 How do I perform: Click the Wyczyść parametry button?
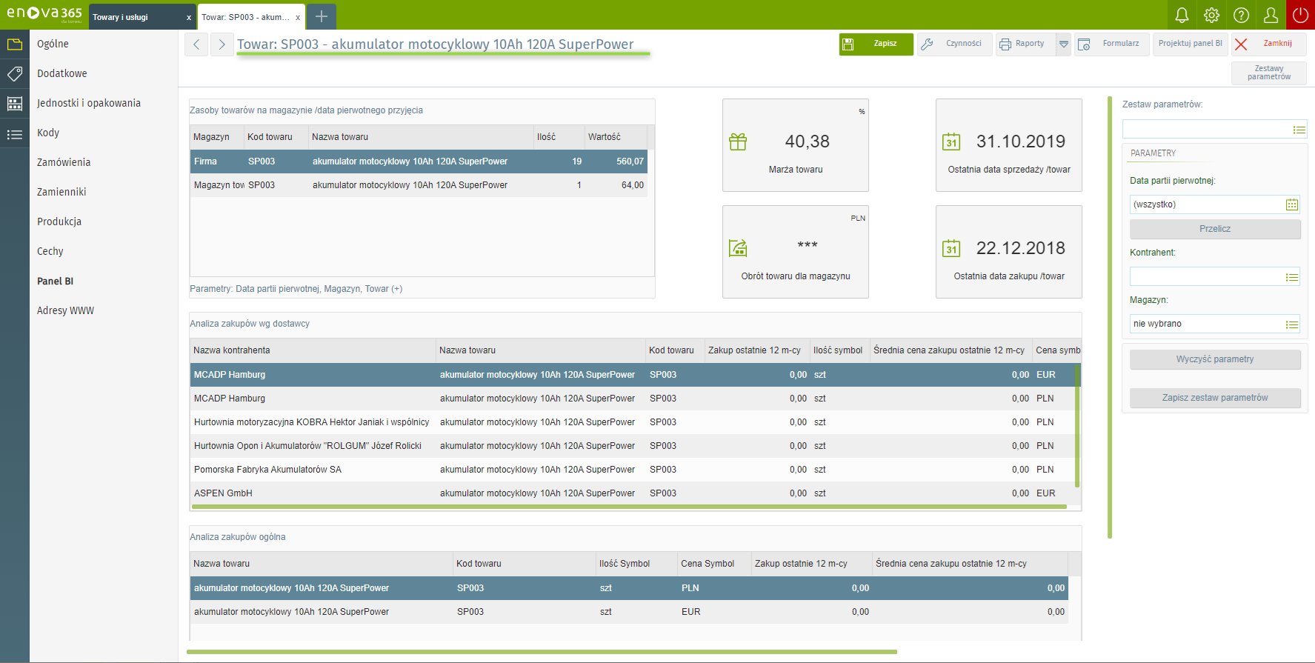(x=1214, y=359)
